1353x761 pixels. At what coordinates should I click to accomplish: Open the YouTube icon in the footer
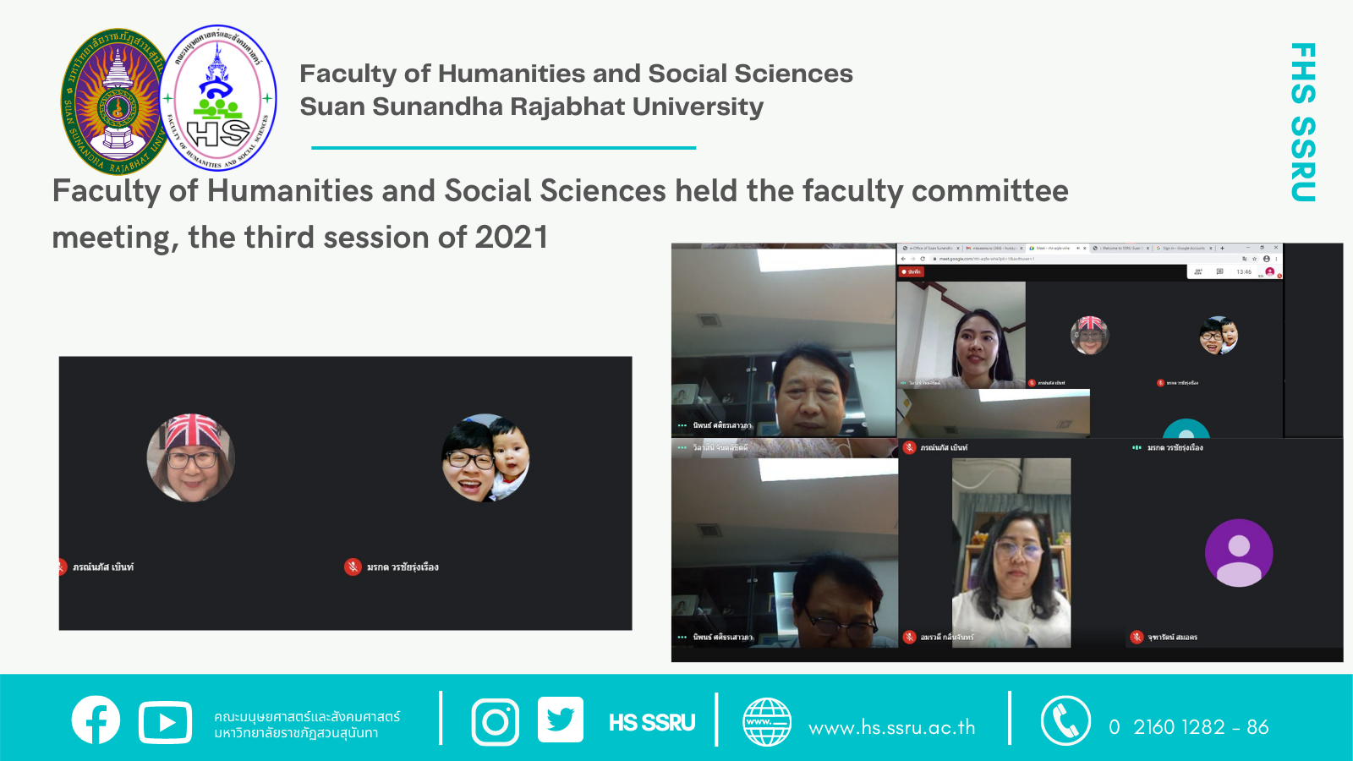click(165, 722)
